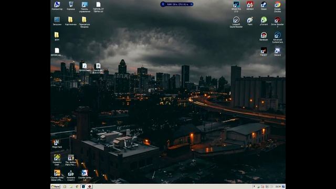This screenshot has width=336, height=189.
Task: Click the Steam button in the taskbar
Action: click(x=83, y=187)
